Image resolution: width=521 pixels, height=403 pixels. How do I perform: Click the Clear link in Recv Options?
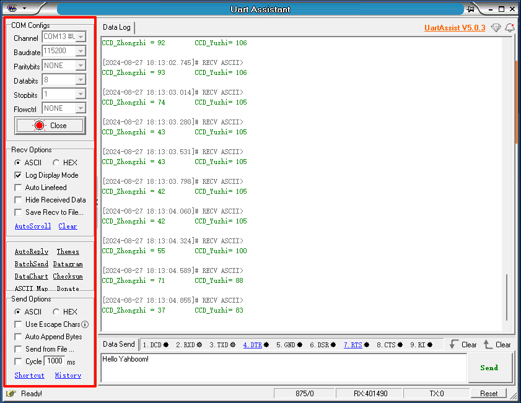tap(68, 226)
